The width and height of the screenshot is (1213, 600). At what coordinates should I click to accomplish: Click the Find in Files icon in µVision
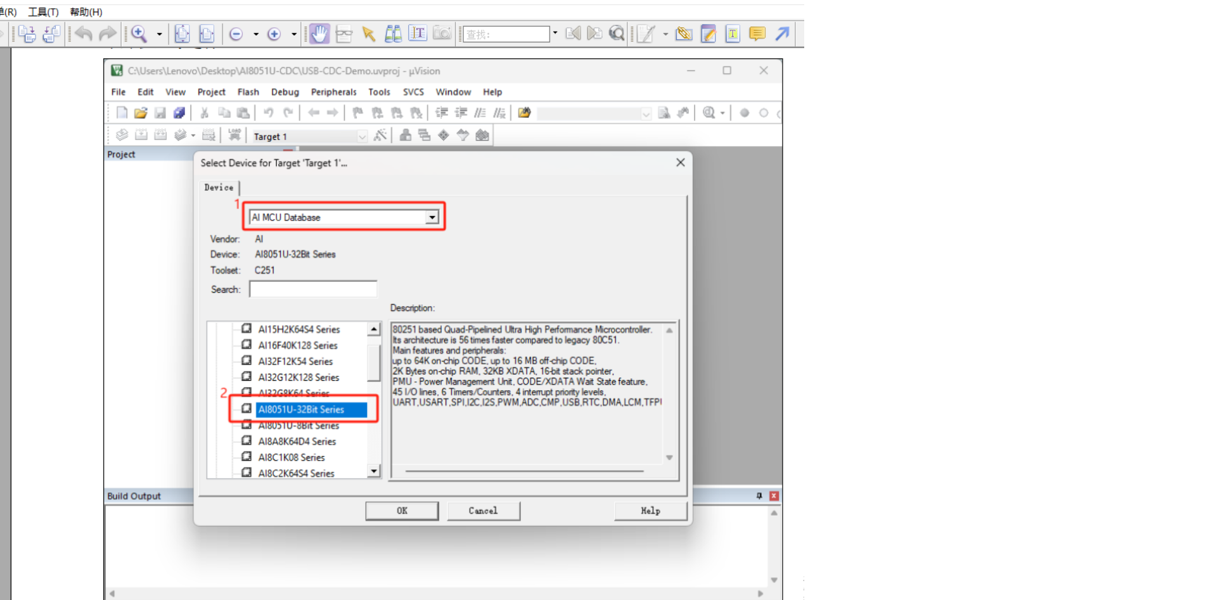524,113
